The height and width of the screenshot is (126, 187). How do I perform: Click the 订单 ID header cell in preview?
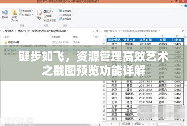pos(177,40)
